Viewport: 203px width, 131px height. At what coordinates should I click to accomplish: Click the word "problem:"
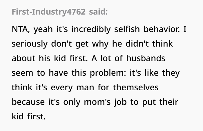(104, 73)
